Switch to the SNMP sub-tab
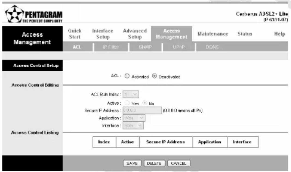This screenshot has height=172, width=291. pyautogui.click(x=145, y=47)
